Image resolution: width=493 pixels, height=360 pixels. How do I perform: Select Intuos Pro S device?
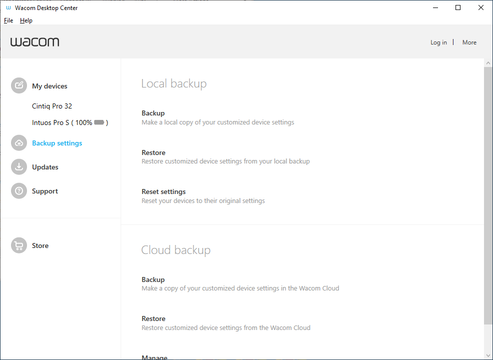click(x=70, y=122)
